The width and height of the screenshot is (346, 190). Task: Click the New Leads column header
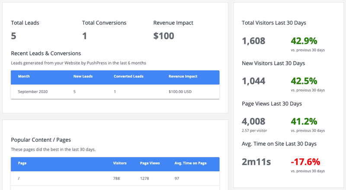83,77
